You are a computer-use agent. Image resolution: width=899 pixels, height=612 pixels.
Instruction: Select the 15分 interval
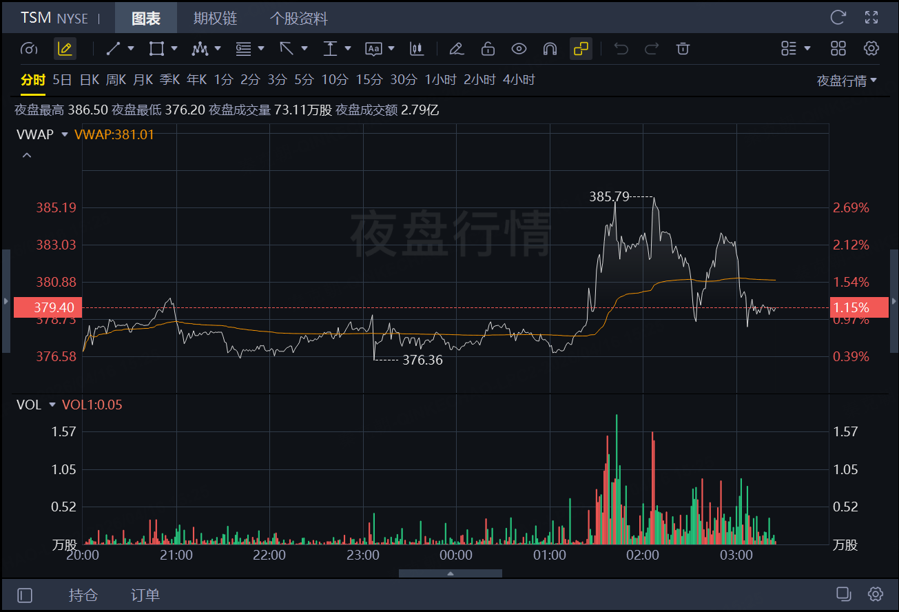[x=369, y=80]
